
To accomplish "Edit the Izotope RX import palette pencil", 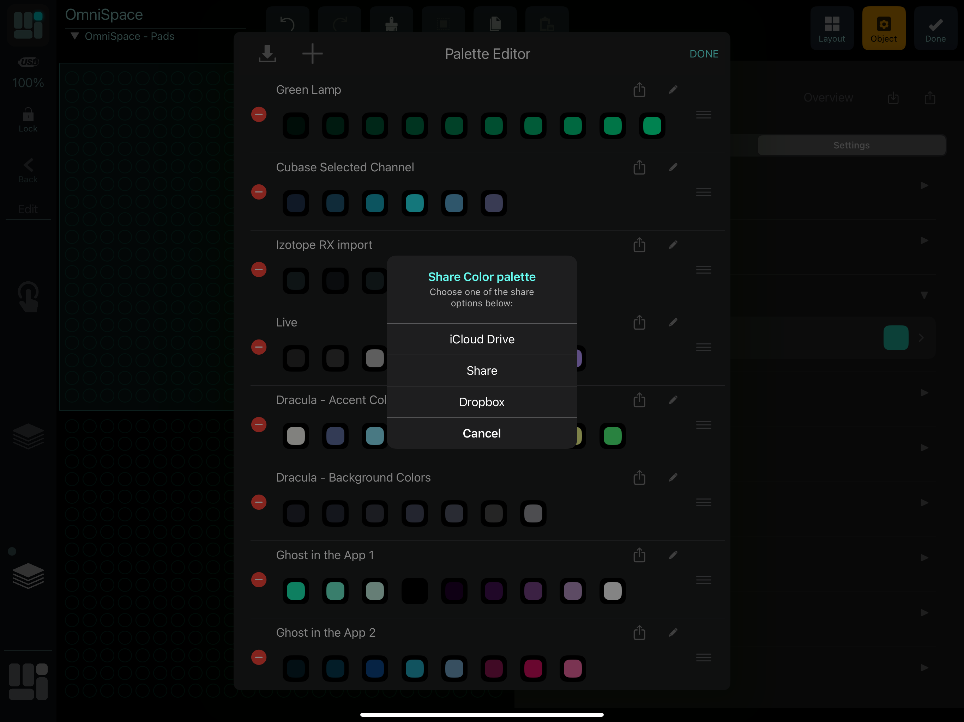I will tap(673, 245).
